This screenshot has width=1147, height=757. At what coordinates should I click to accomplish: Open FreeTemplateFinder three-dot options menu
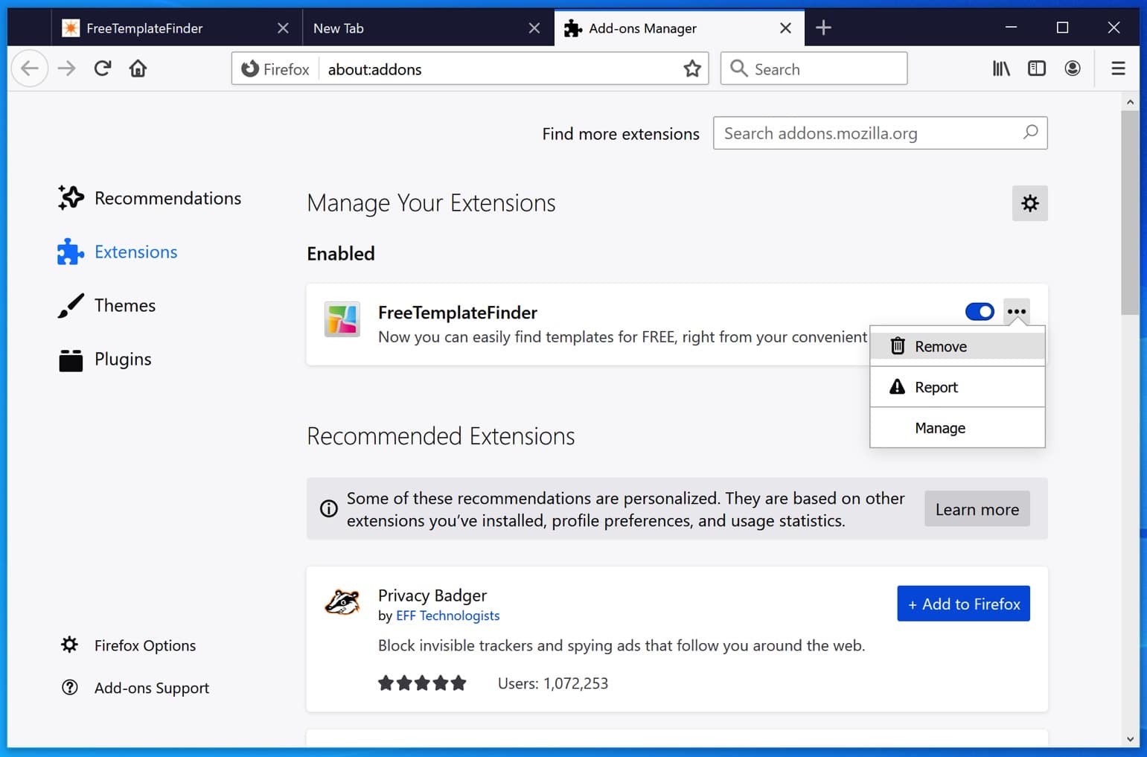(x=1017, y=311)
